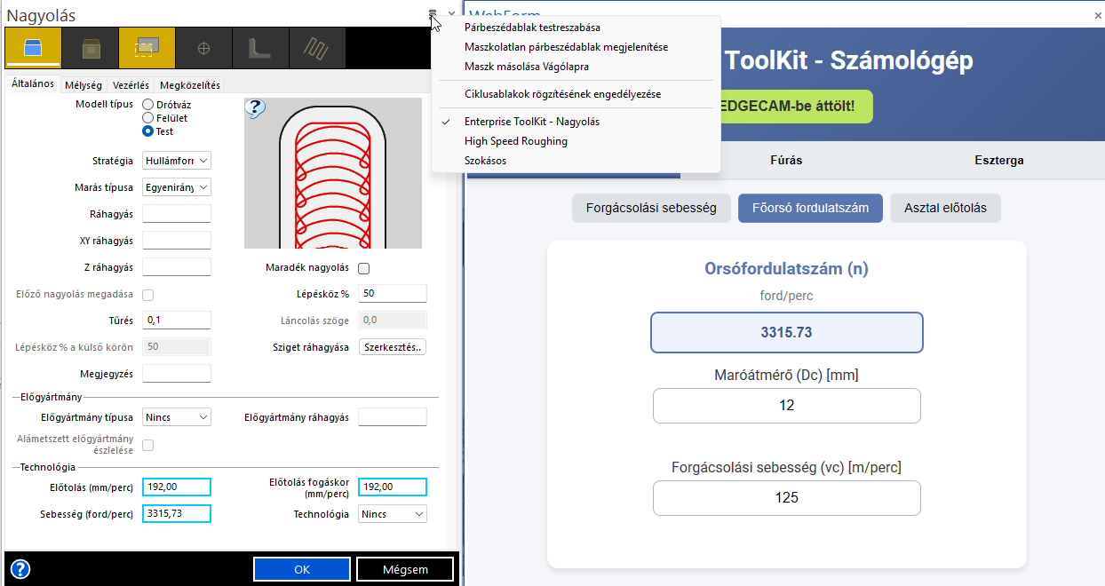Open help with the strategy preview question mark
Viewport: 1105px width, 586px height.
click(x=255, y=108)
